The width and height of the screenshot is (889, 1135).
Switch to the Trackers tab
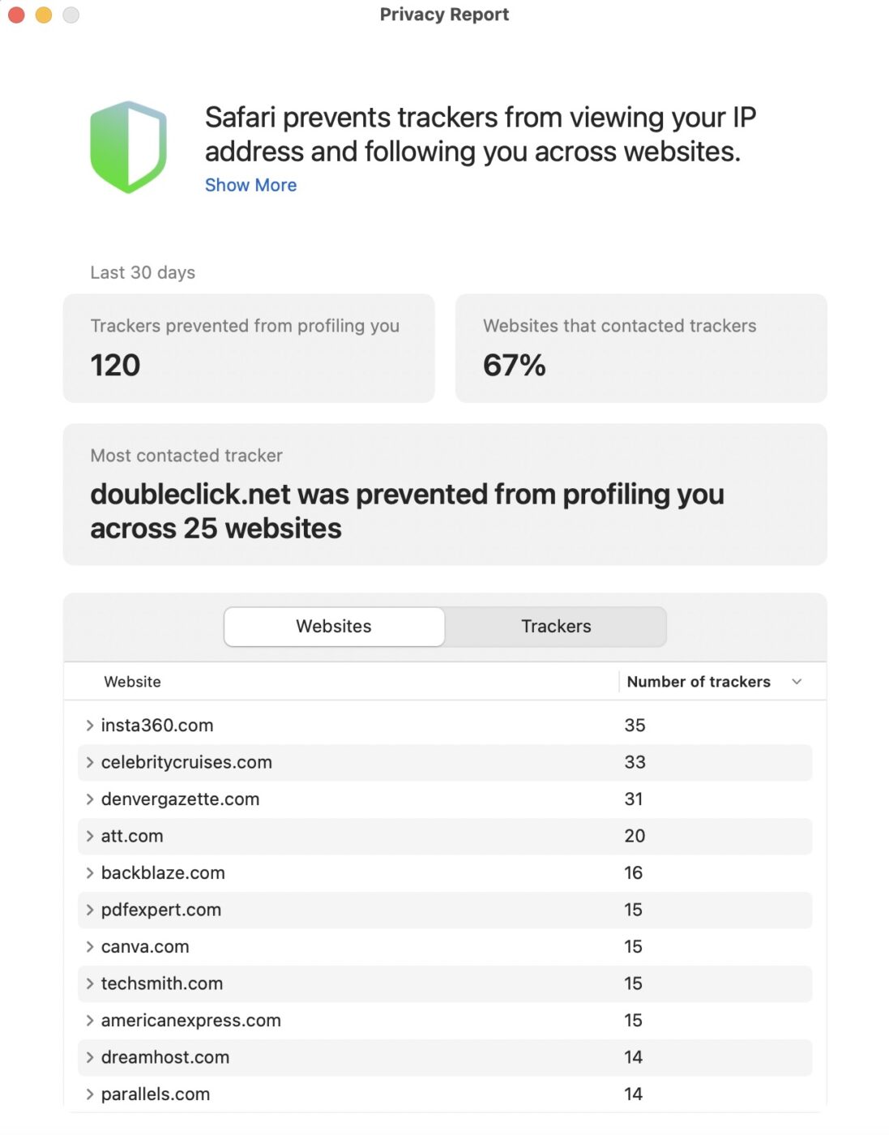tap(556, 627)
